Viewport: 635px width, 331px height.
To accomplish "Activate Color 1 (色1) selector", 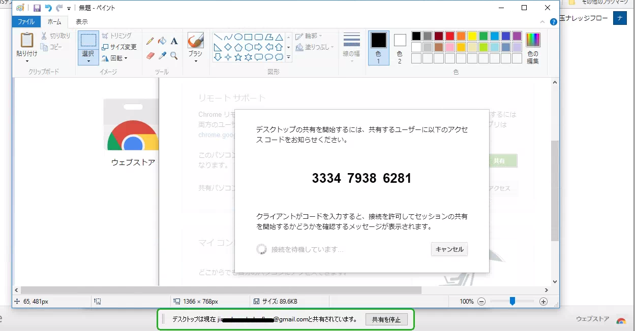I will [x=378, y=48].
